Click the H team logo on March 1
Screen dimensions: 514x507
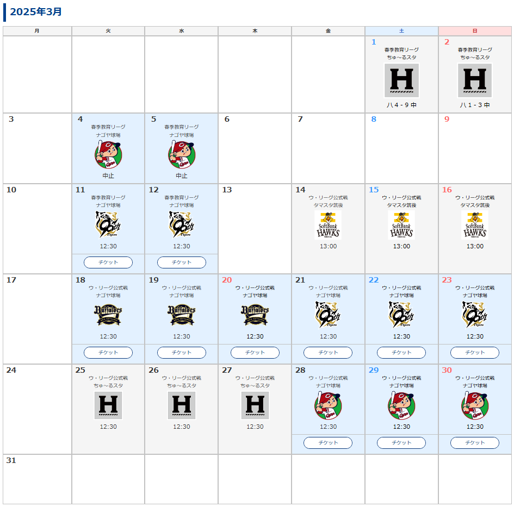(x=401, y=80)
